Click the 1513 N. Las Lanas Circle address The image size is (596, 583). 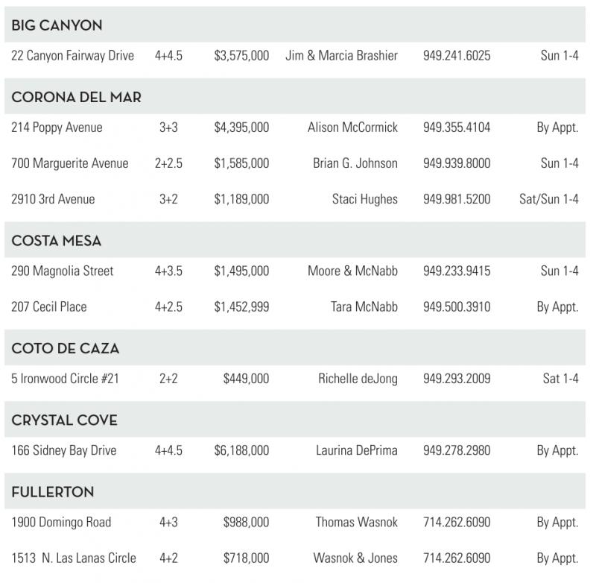point(74,558)
